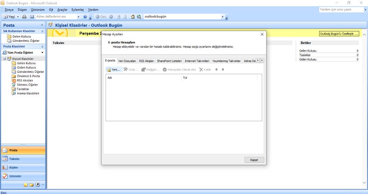Select Silinmiş Öğeler folder in tree
The width and height of the screenshot is (368, 194).
click(27, 85)
